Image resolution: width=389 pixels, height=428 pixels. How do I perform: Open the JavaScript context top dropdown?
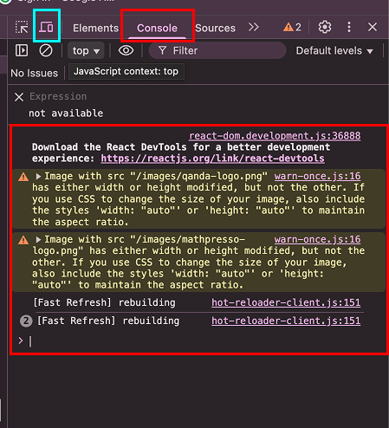pyautogui.click(x=86, y=51)
